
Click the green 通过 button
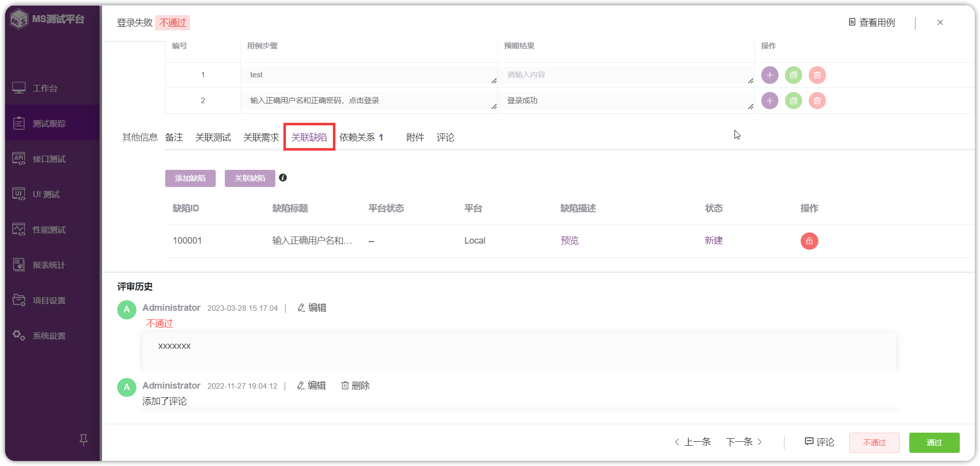[935, 443]
